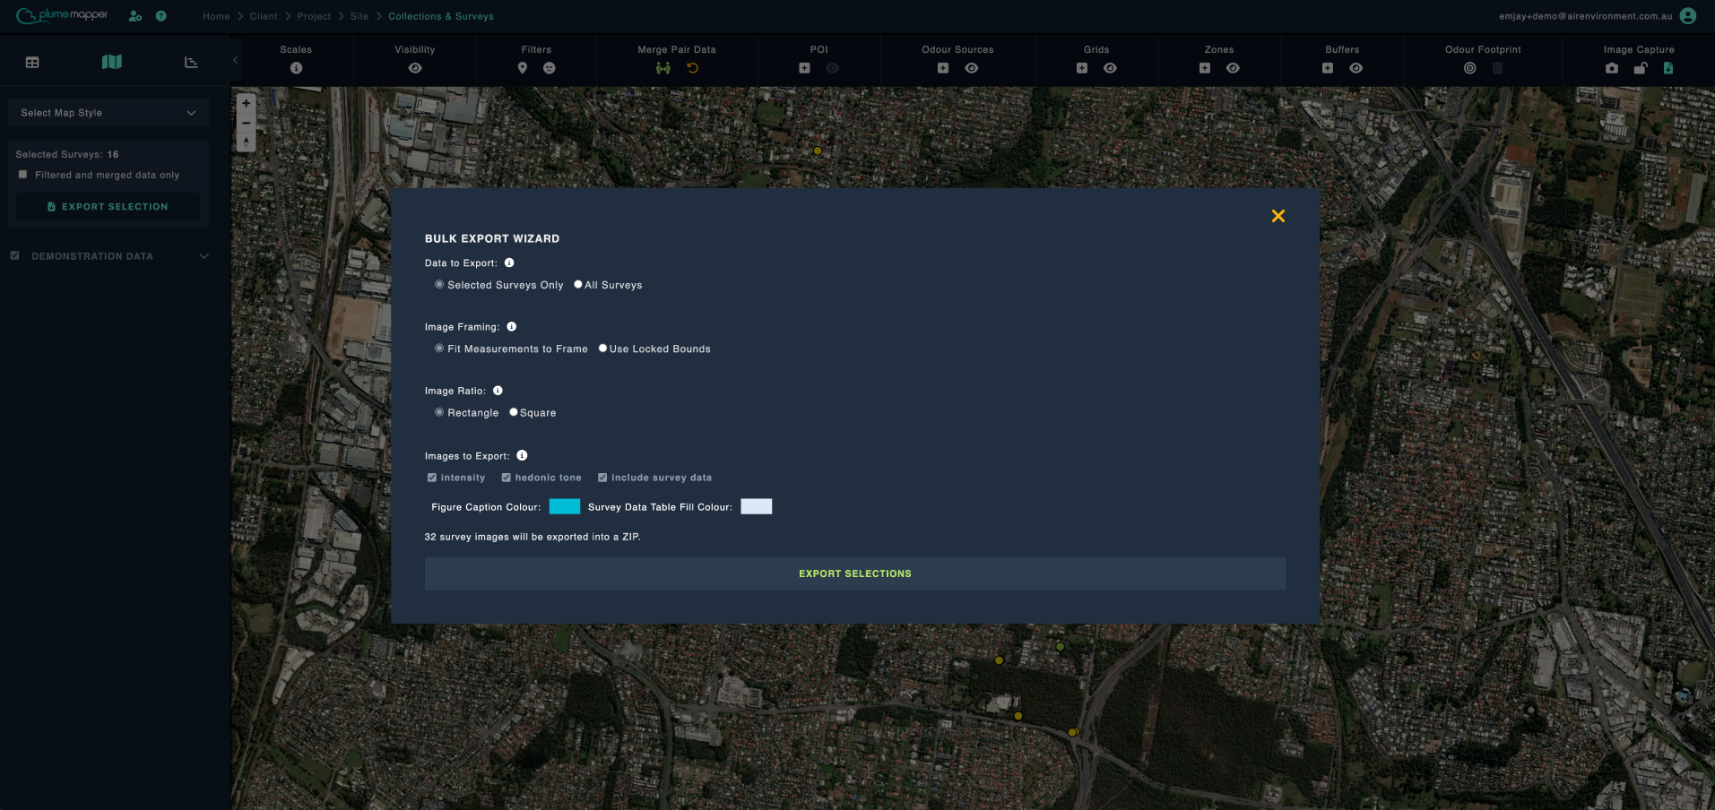Image resolution: width=1715 pixels, height=810 pixels.
Task: Open the table view icon in the sidebar
Action: coord(32,62)
